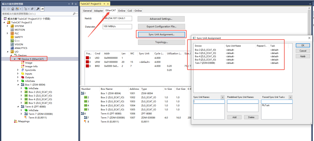Screen dimensions: 314x141
Task: Expand the SYSTEM node
Action: [x=8, y=26]
